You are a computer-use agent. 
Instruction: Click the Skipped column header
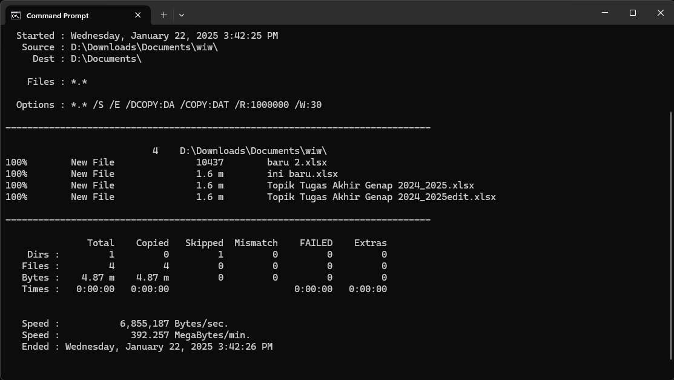tap(204, 243)
